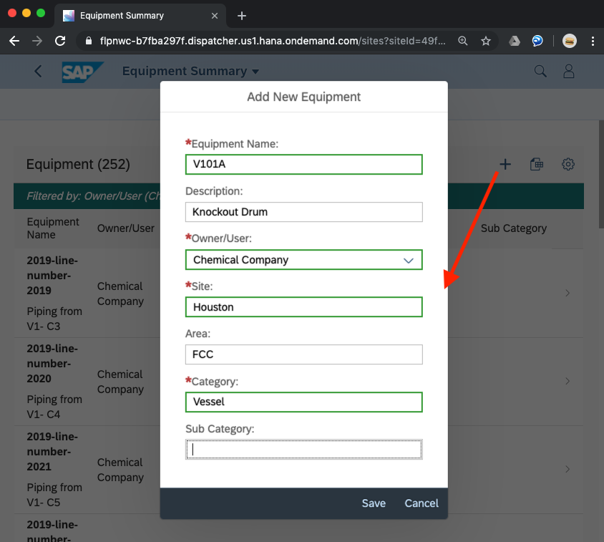Image resolution: width=604 pixels, height=542 pixels.
Task: Open the 2019-line-number-2020 row arrow
Action: click(568, 381)
